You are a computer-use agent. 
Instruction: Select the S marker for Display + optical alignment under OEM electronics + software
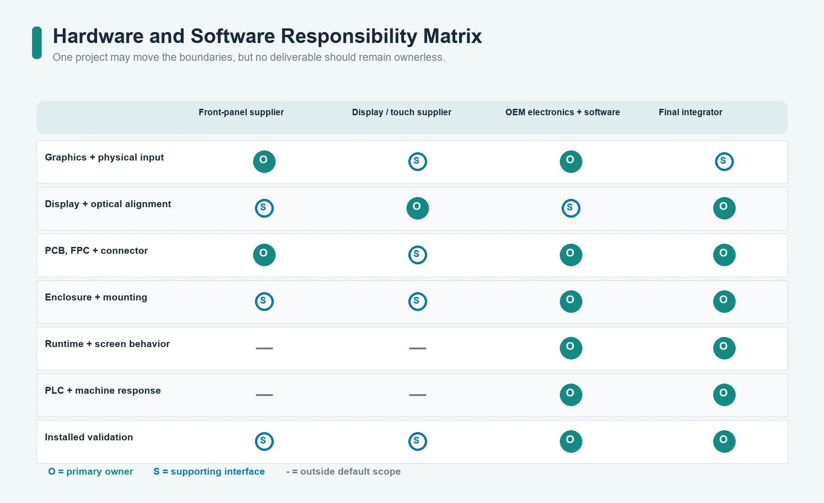[571, 208]
